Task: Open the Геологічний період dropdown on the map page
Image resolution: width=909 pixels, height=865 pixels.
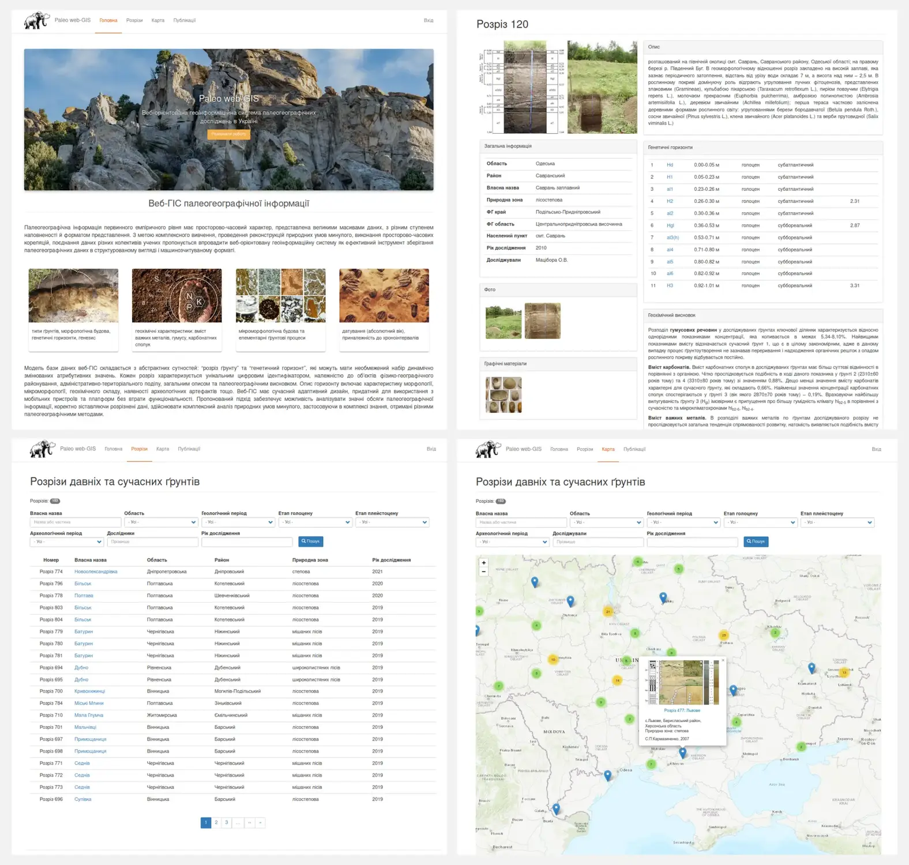Action: tap(683, 522)
